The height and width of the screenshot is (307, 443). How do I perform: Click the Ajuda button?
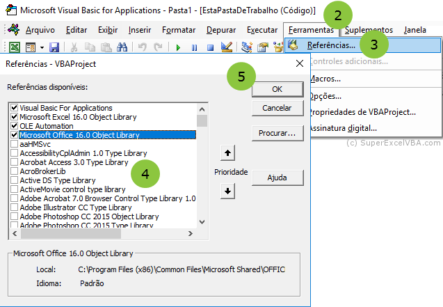click(x=277, y=178)
